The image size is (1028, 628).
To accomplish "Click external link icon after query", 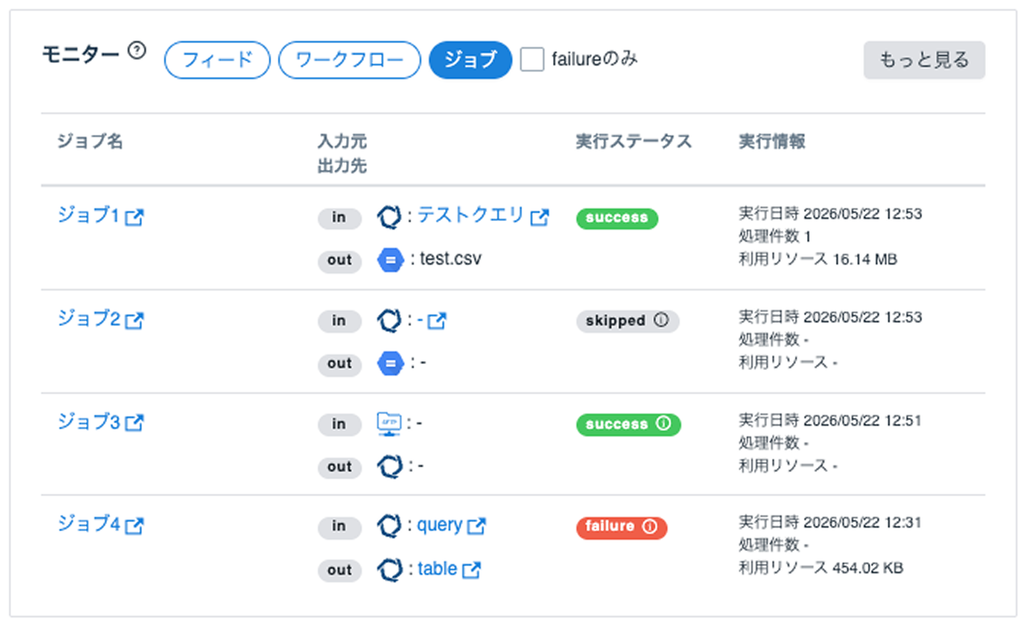I will [476, 526].
